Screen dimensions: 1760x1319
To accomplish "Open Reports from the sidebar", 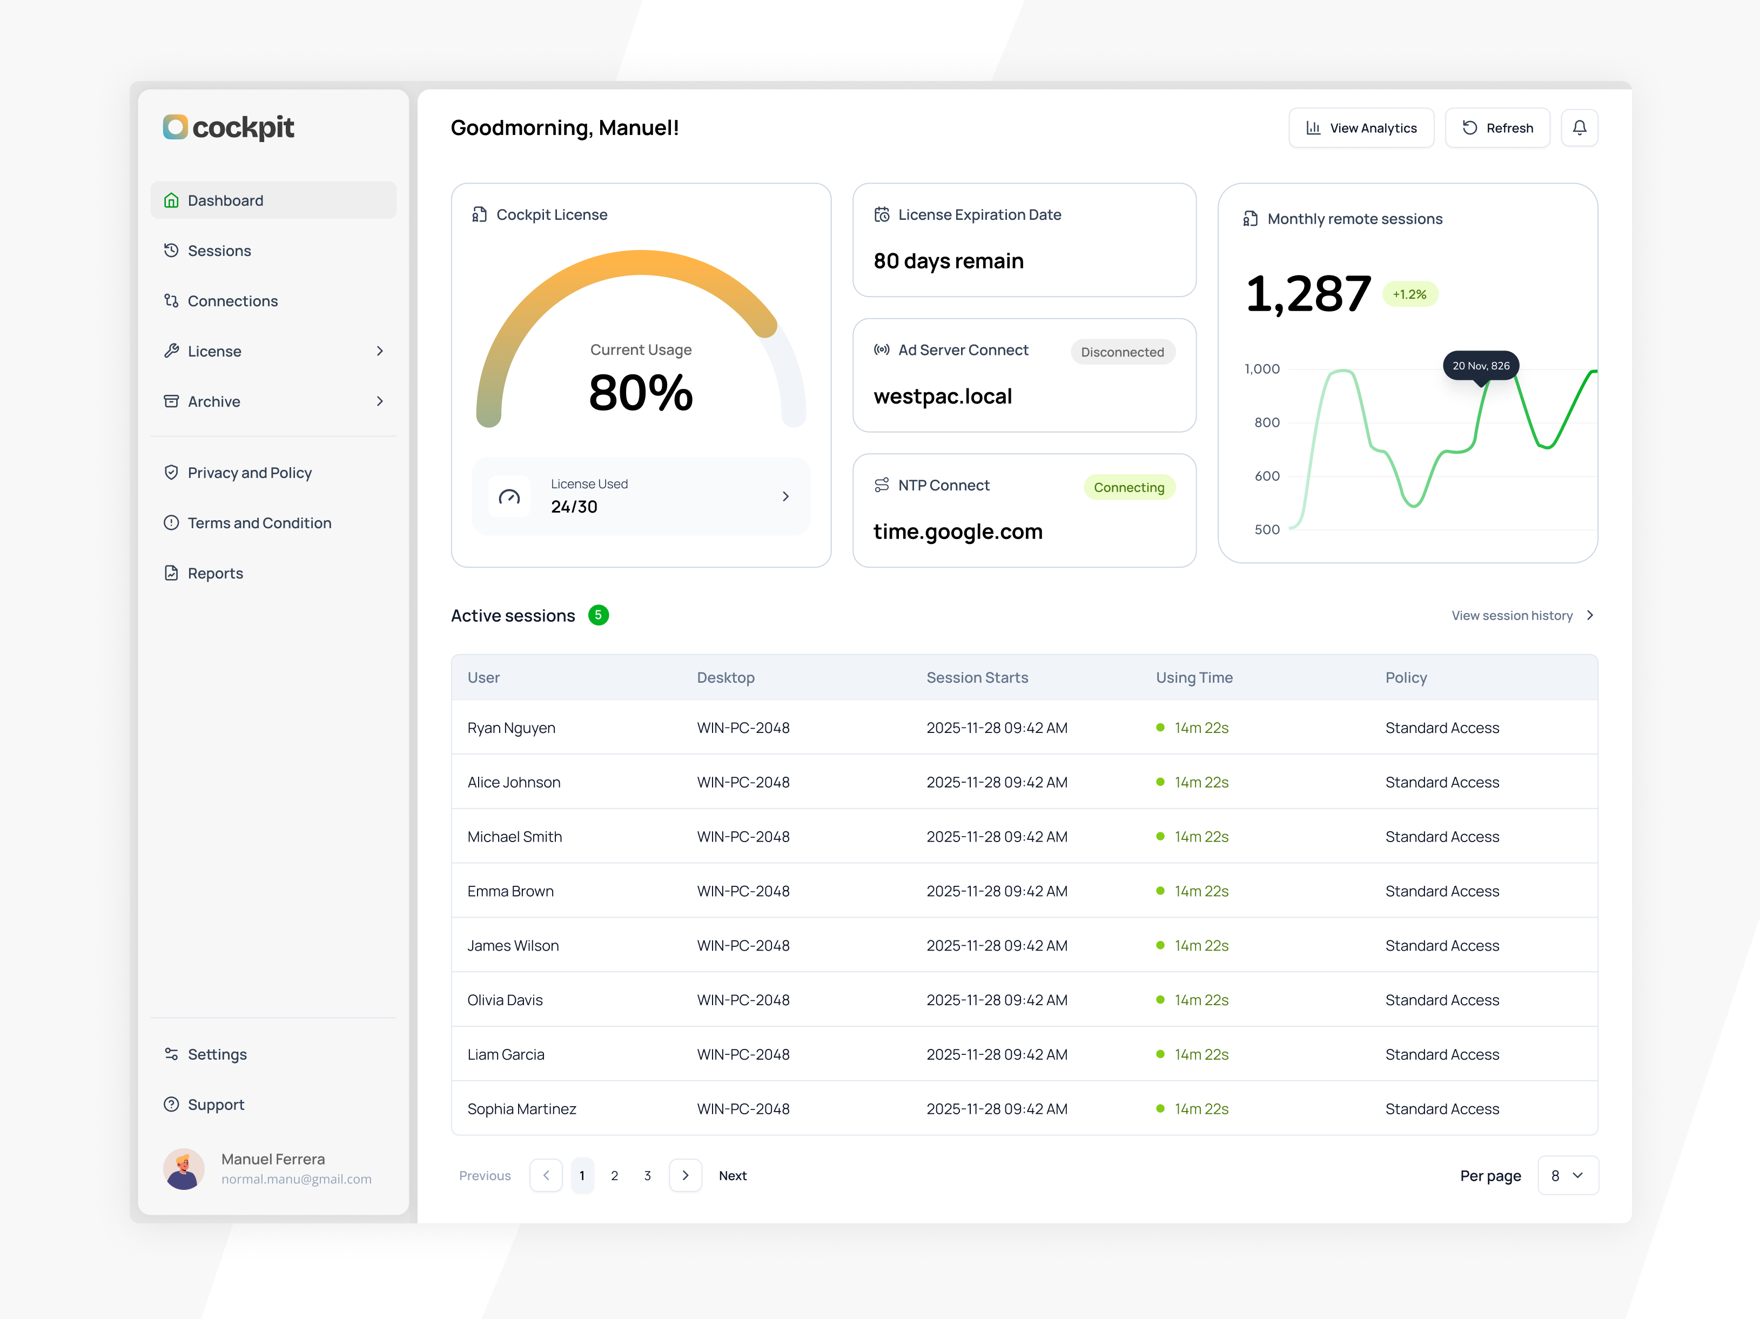I will tap(215, 573).
